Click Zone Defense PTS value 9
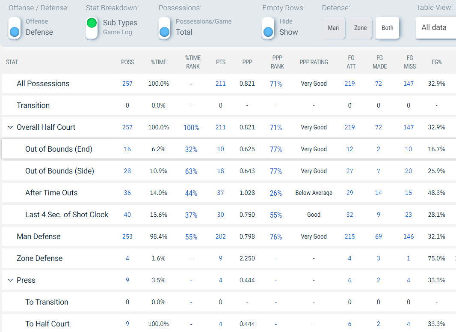 pos(220,258)
